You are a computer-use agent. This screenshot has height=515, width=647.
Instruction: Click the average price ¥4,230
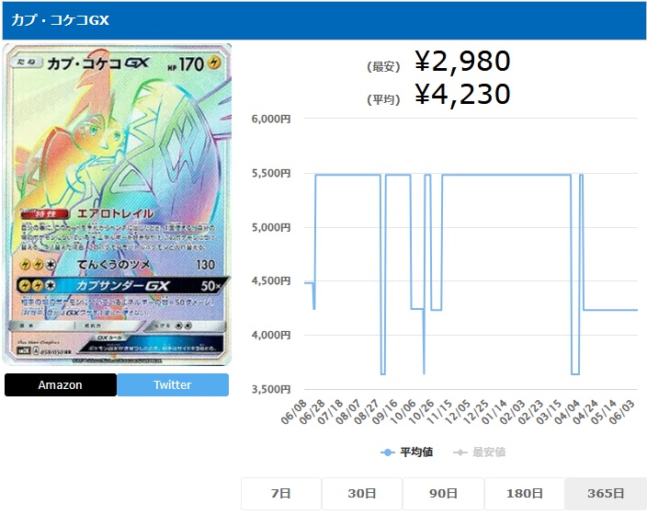(x=462, y=95)
